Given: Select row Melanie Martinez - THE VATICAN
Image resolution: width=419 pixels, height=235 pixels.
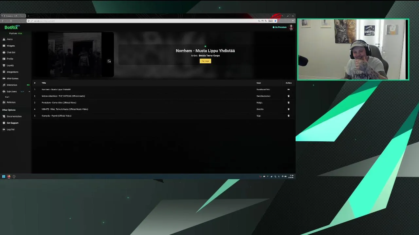Looking at the screenshot, I should [163, 96].
